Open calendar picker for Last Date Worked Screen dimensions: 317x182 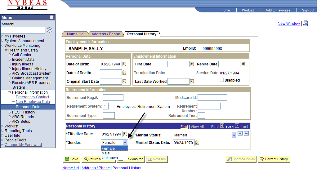coord(192,81)
